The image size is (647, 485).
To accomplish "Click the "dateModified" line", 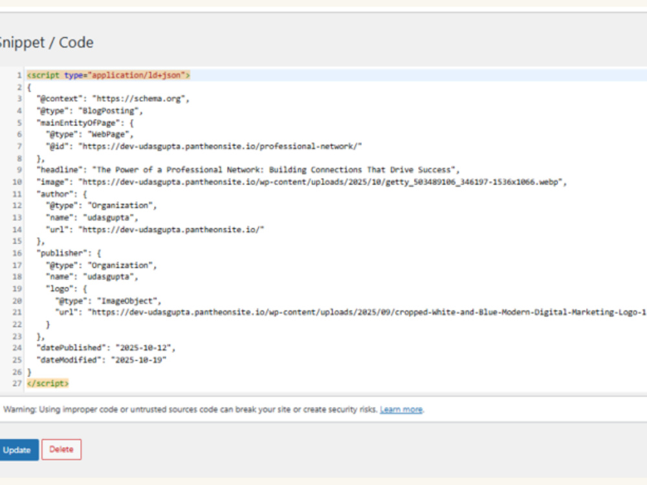I will point(102,360).
